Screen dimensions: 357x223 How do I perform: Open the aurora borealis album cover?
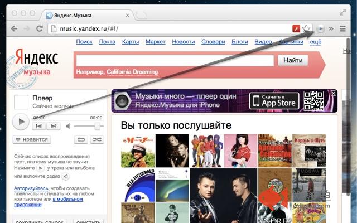click(x=172, y=185)
